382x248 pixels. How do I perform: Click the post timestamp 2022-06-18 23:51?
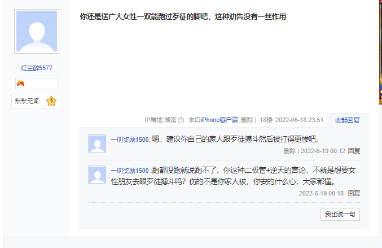click(299, 120)
